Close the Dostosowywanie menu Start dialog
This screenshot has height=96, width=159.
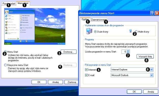tap(157, 13)
